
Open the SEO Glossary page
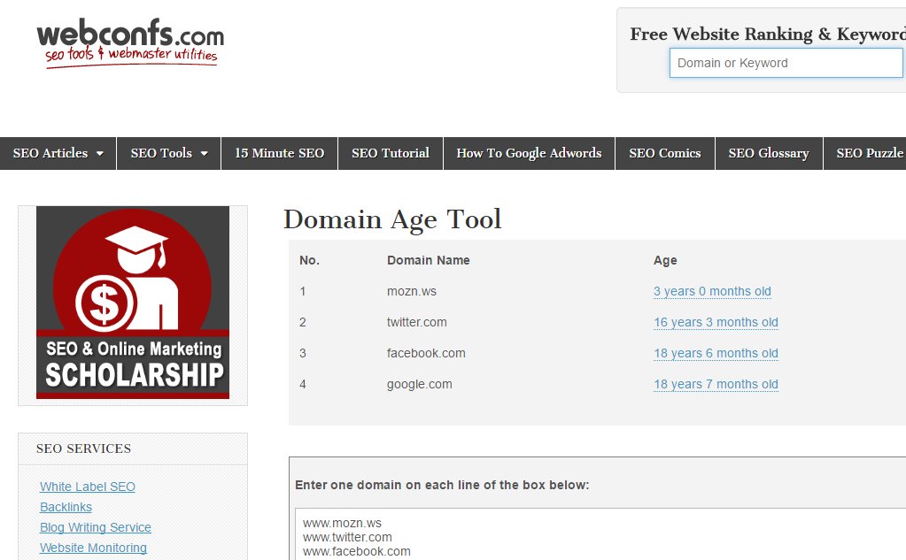(x=768, y=153)
